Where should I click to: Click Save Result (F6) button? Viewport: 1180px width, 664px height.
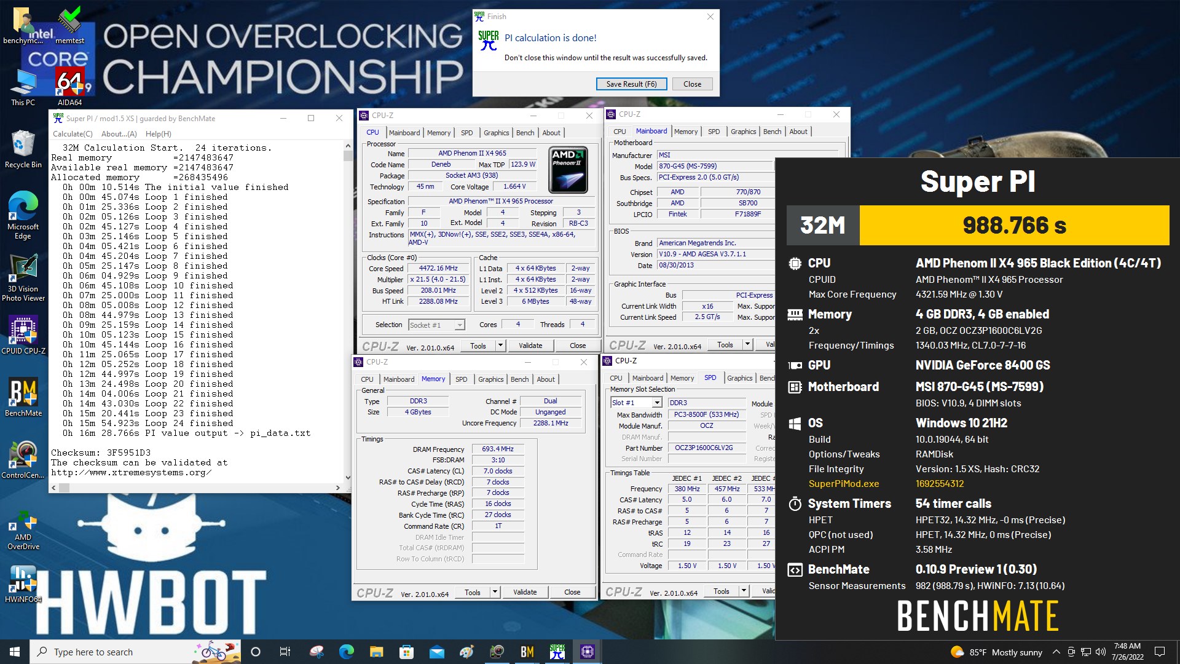click(x=631, y=84)
